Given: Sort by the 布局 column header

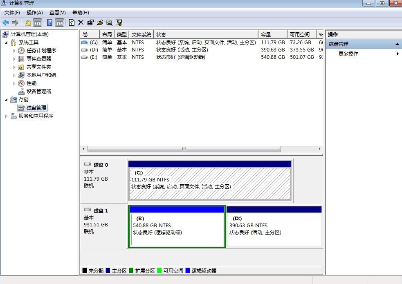Looking at the screenshot, I should 107,35.
